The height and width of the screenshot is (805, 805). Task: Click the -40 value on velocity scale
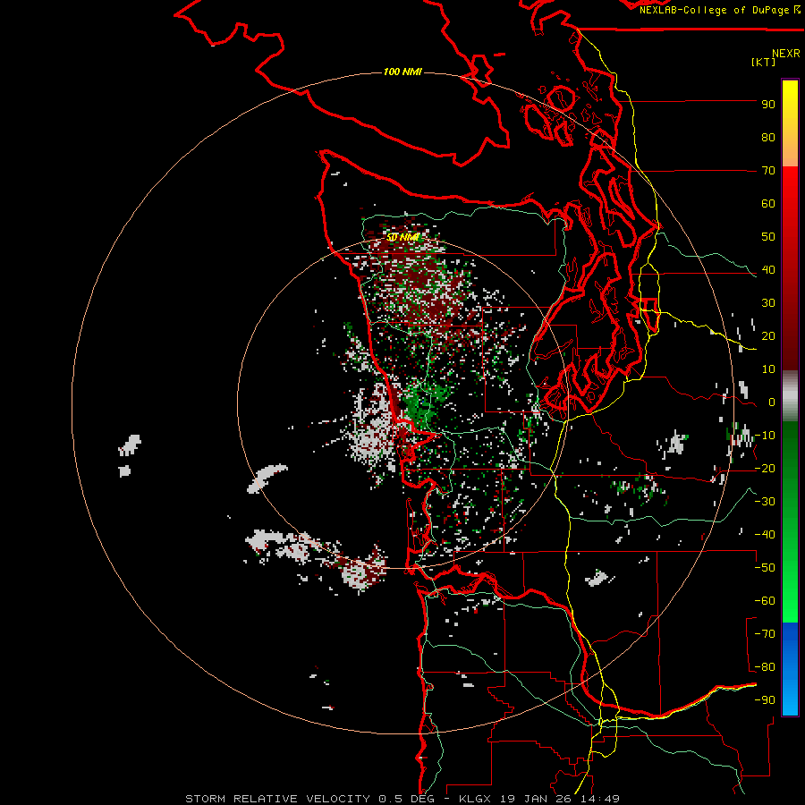point(765,535)
